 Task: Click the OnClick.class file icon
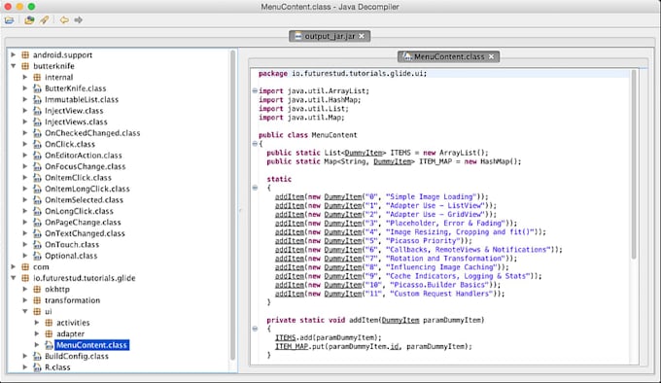pos(37,144)
